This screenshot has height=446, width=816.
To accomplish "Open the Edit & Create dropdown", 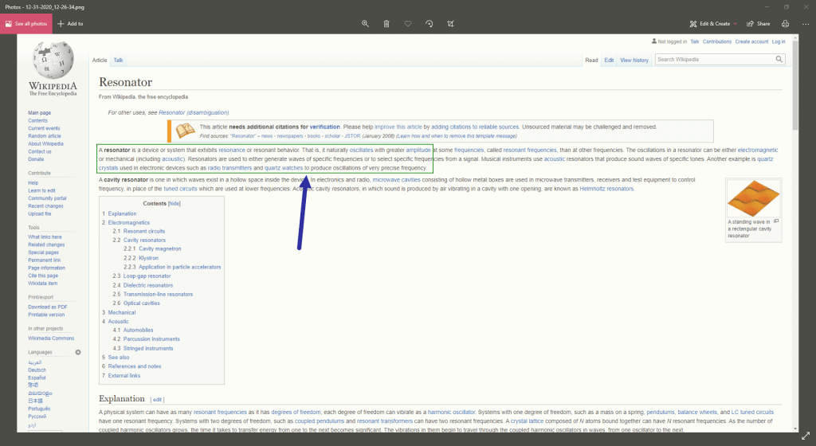I will [x=713, y=23].
